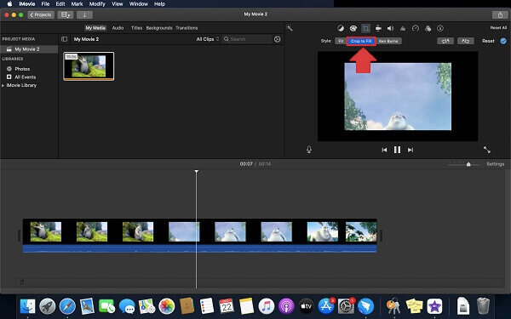Show the clip information icon
Screen dimensions: 511x319
[440, 28]
